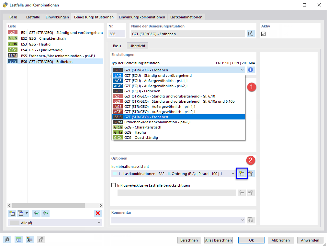Viewport: 327px width, 247px height.
Task: Click the Name der Bemessungssituation field
Action: pos(188,34)
